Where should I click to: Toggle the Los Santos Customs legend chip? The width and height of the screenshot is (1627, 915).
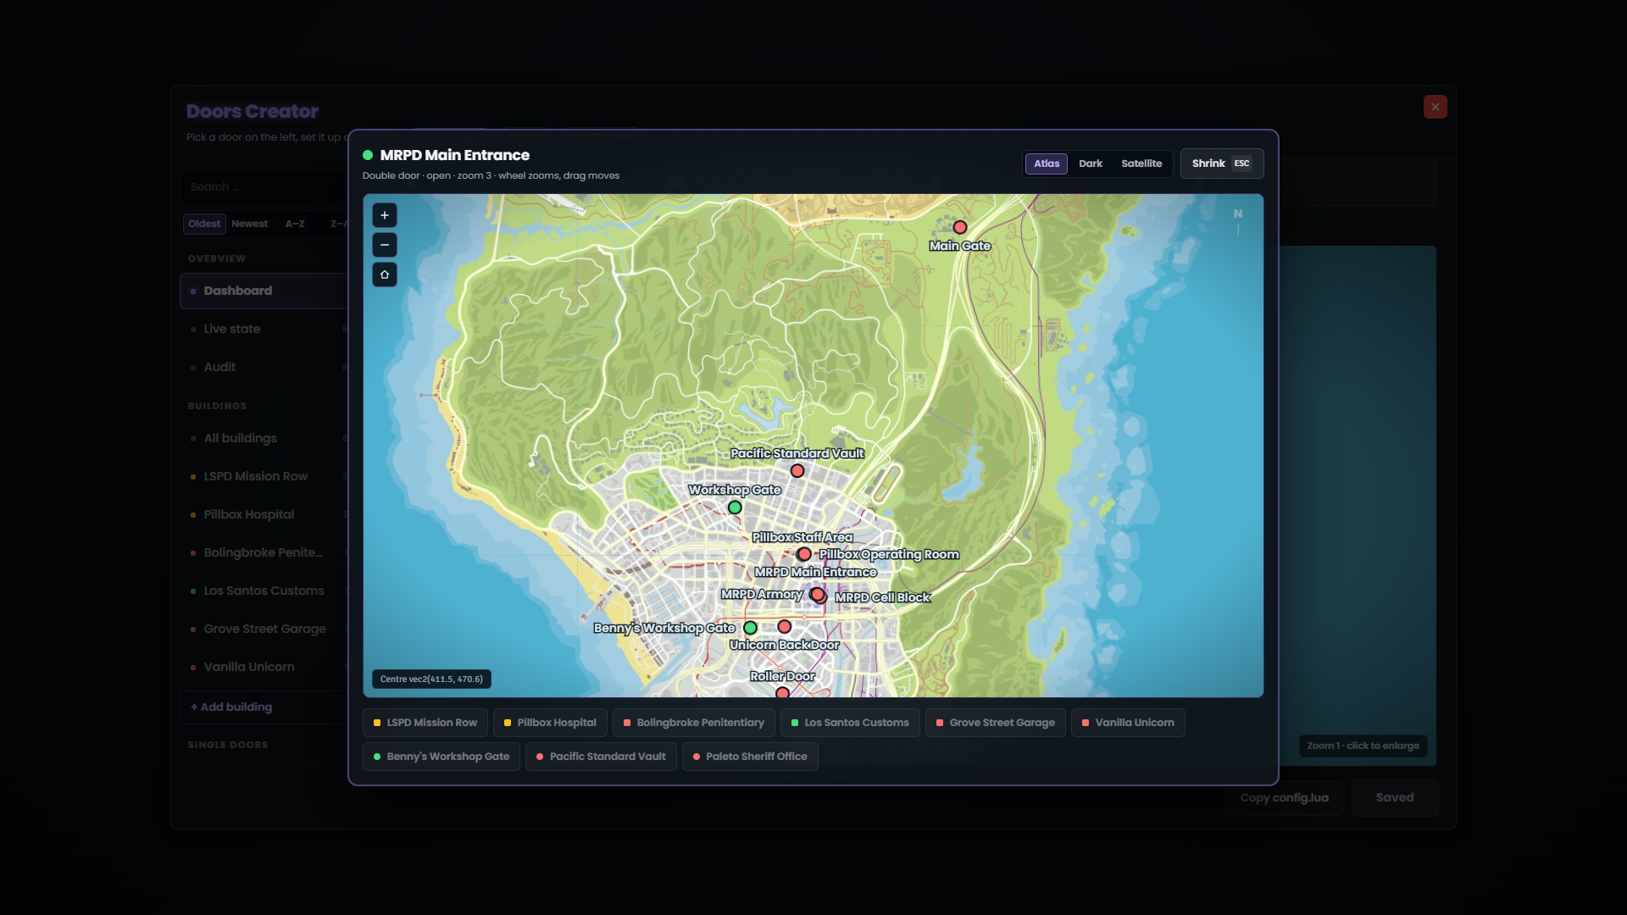(x=850, y=723)
